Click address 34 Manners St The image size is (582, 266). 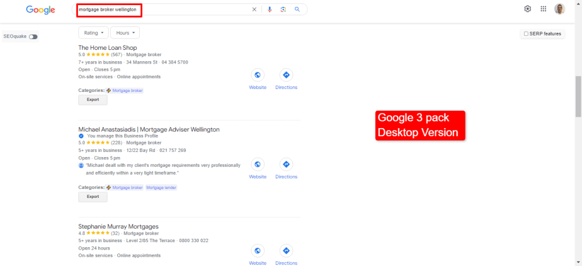(x=143, y=62)
